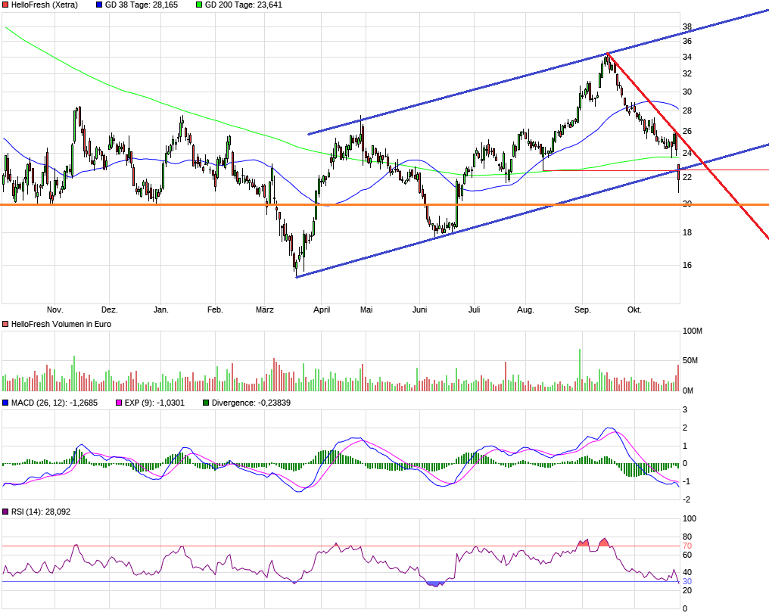Viewport: 769px width, 616px height.
Task: Click the price axis value 38
Action: 687,27
